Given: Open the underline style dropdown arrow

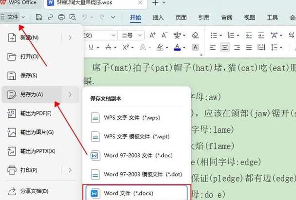Looking at the screenshot, I should 98,47.
